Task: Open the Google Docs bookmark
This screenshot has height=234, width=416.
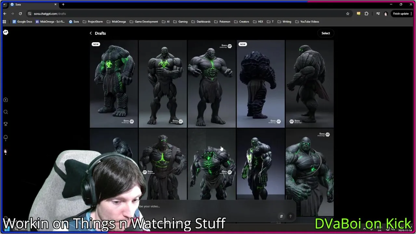Action: pyautogui.click(x=22, y=22)
